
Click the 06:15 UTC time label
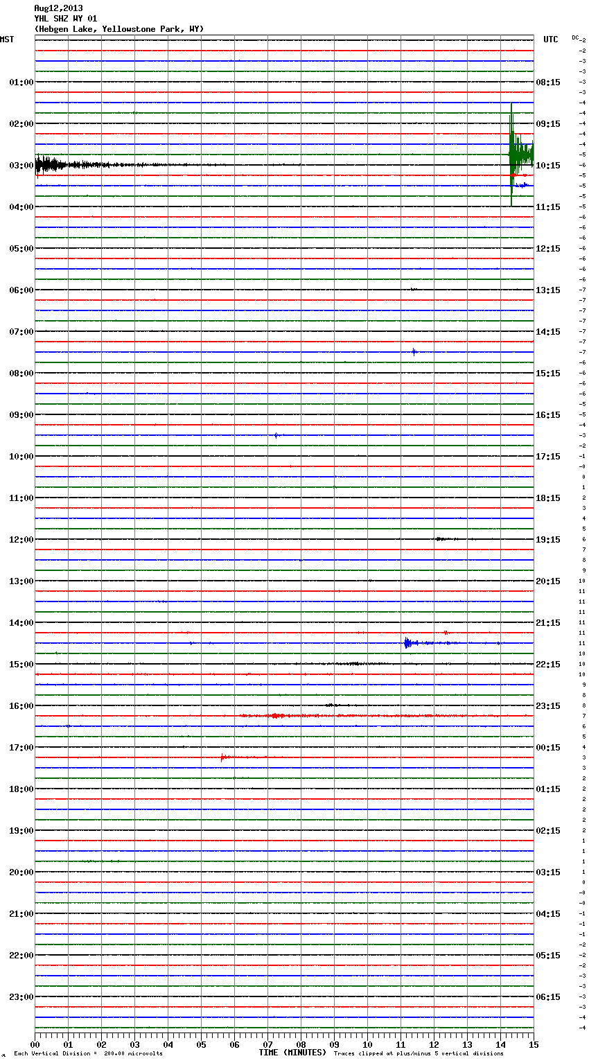pos(548,997)
